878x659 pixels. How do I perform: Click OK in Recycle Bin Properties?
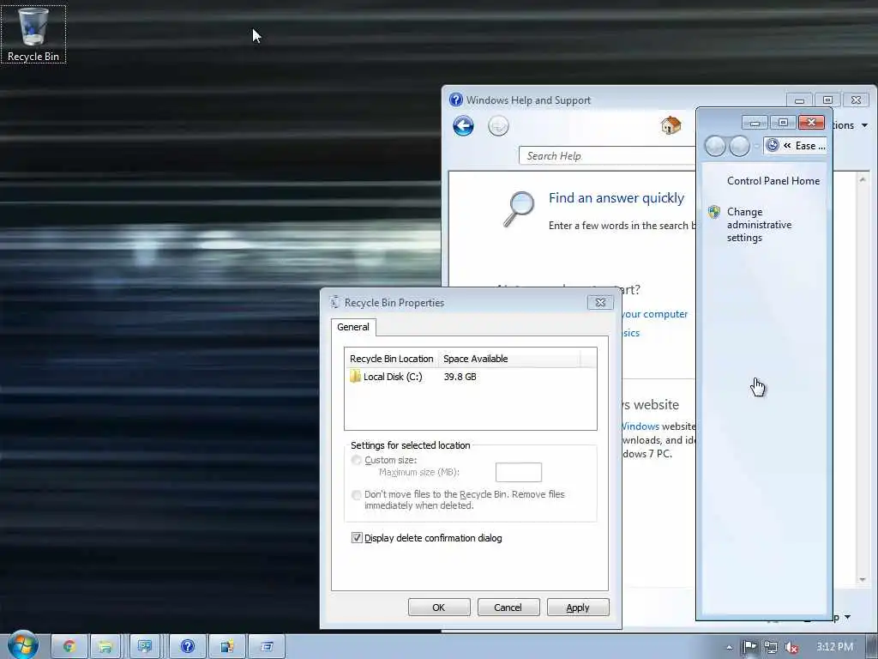coord(438,608)
